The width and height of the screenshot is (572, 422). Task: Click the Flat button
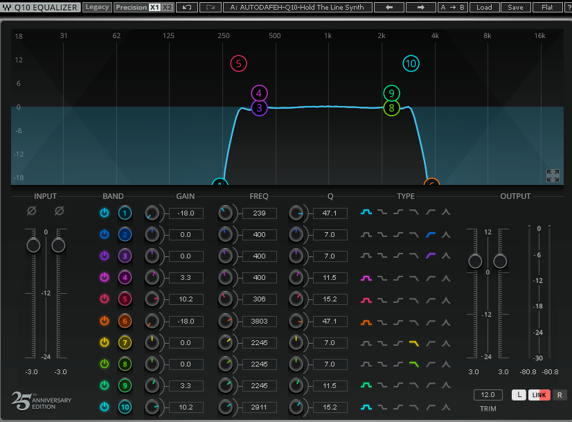pyautogui.click(x=547, y=8)
